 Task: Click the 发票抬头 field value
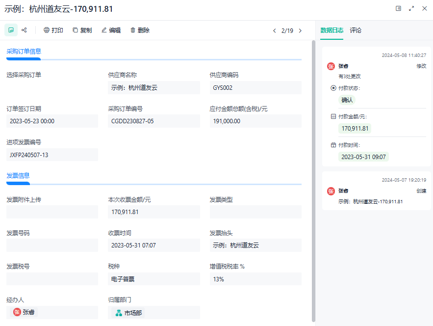(255, 245)
